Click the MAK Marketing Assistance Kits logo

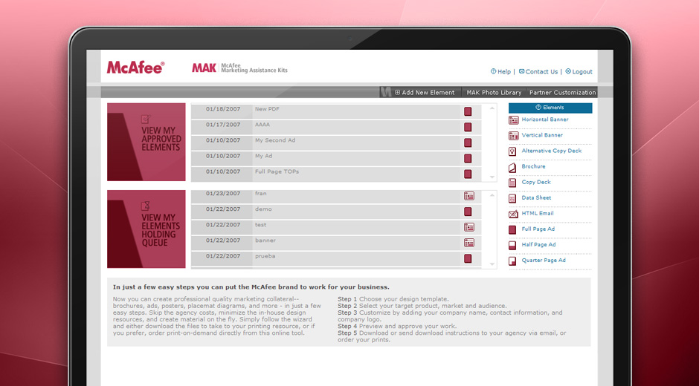pos(240,68)
